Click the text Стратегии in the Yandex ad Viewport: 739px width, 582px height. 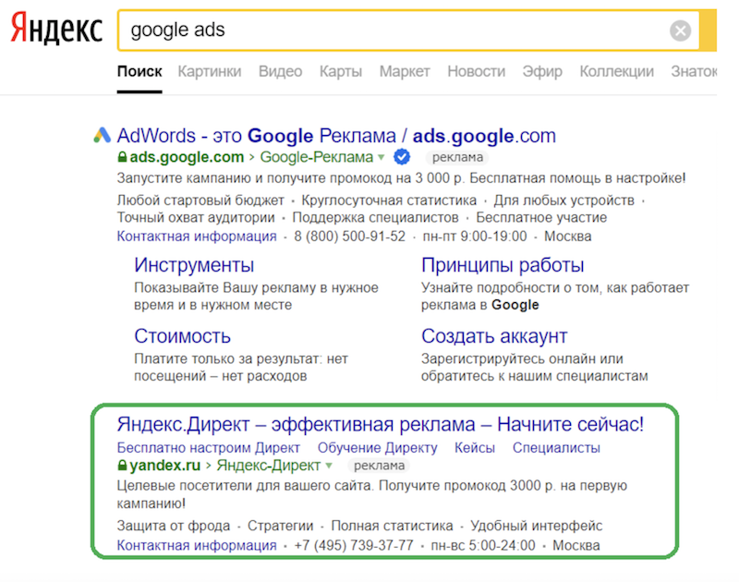(281, 526)
